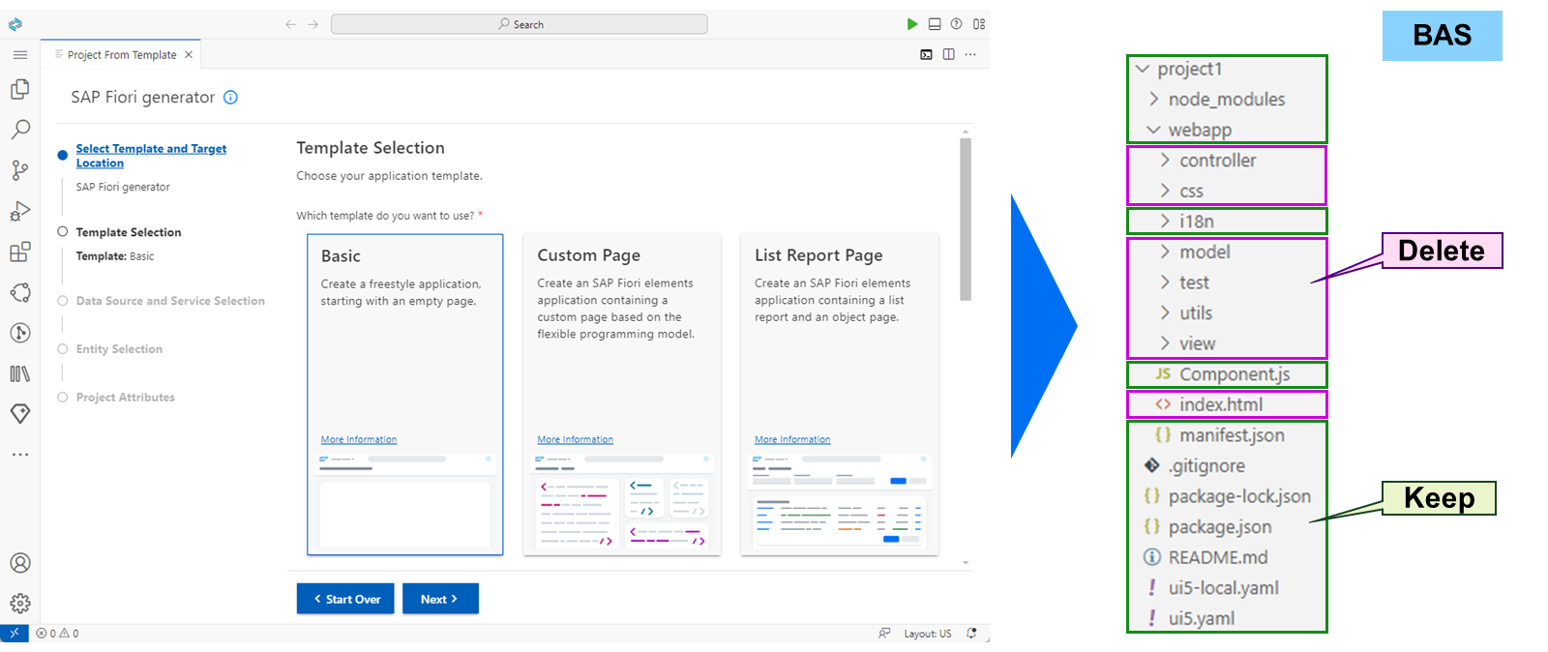Viewport: 1548px width, 652px height.
Task: Click the template list vertical scrollbar
Action: [966, 220]
